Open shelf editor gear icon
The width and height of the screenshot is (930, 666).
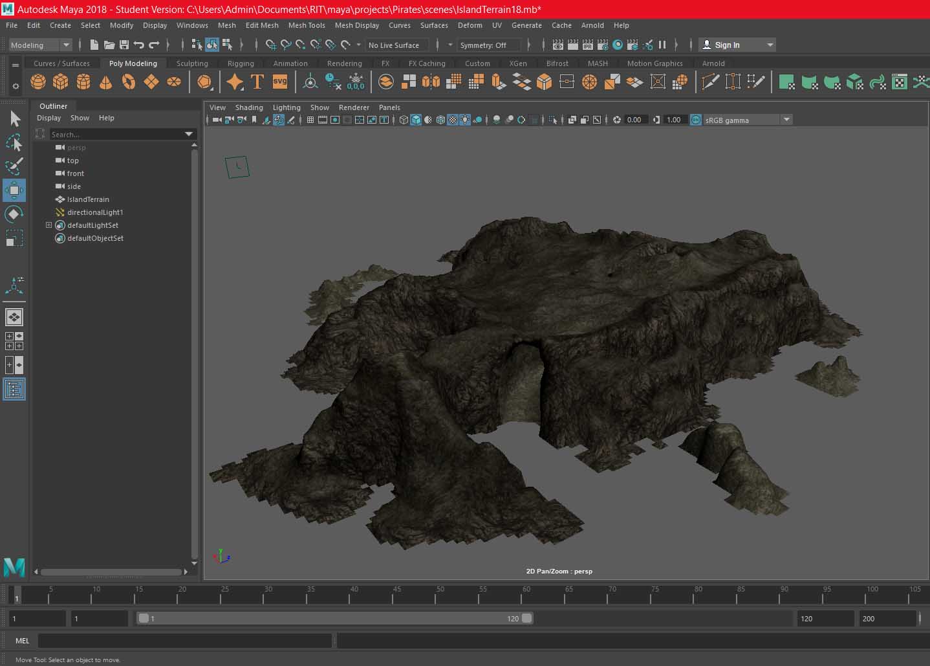tap(16, 86)
